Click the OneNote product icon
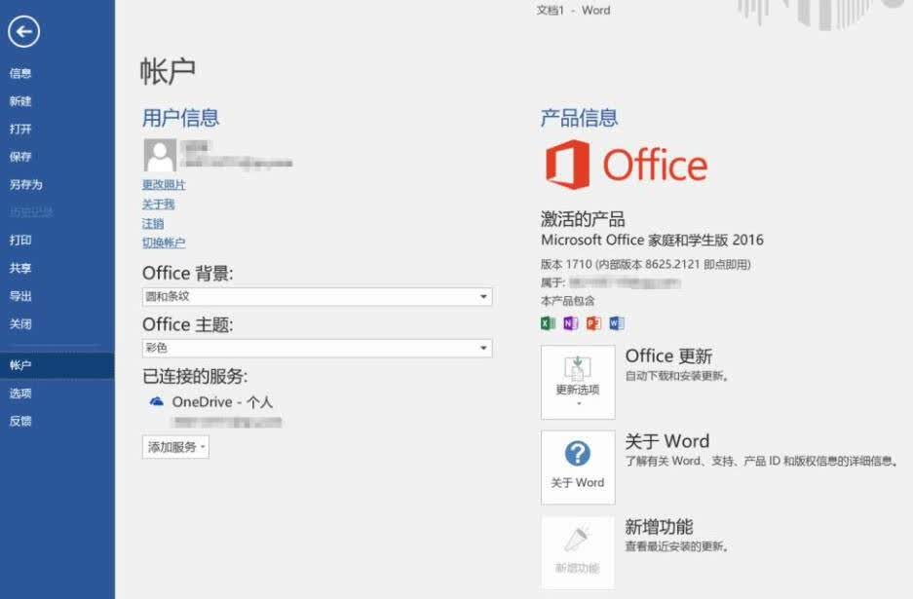This screenshot has width=913, height=599. [x=571, y=323]
